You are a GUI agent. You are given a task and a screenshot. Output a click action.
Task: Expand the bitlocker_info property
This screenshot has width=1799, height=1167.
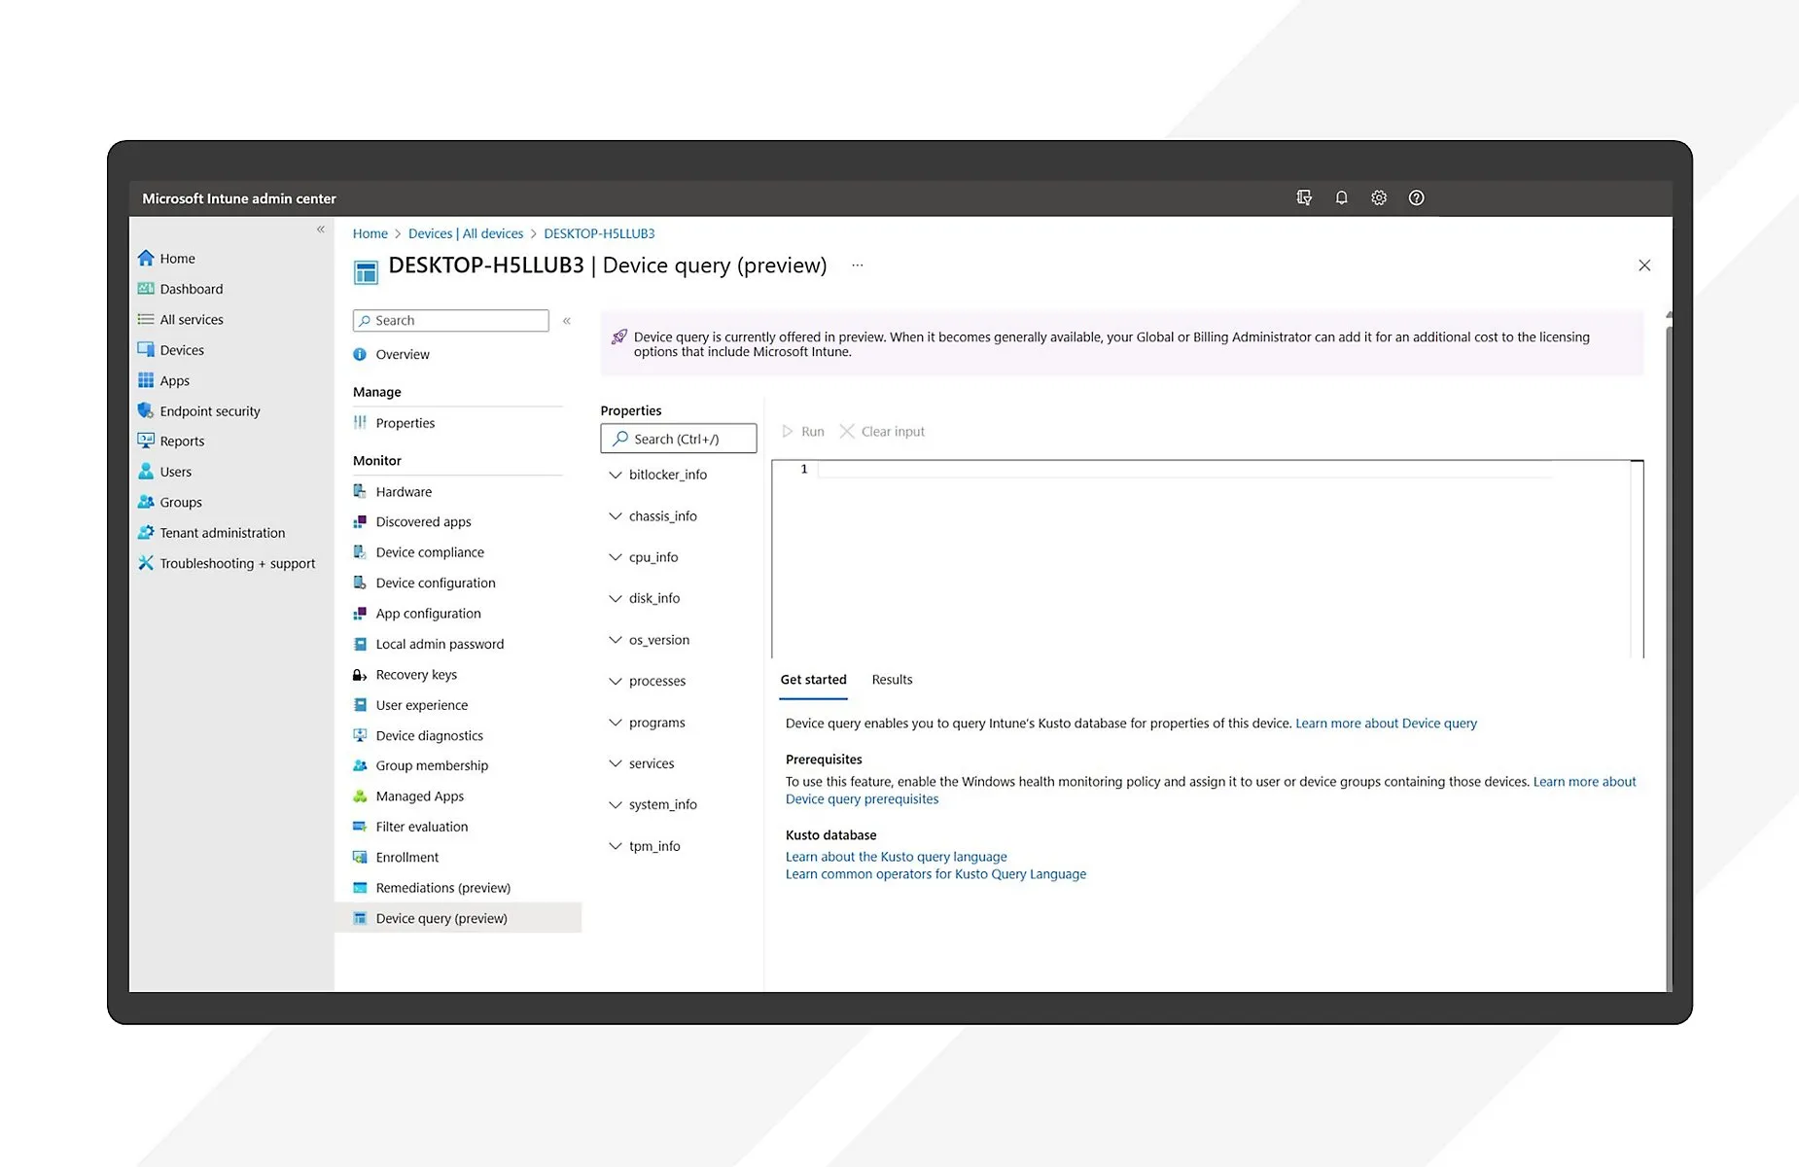[x=616, y=475]
